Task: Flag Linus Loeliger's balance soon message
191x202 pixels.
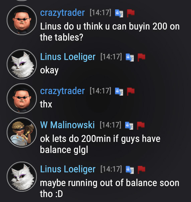Action: tap(141, 170)
